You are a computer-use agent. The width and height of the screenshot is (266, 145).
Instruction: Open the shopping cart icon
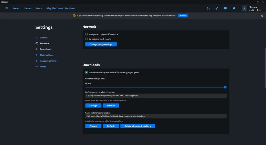point(208,9)
